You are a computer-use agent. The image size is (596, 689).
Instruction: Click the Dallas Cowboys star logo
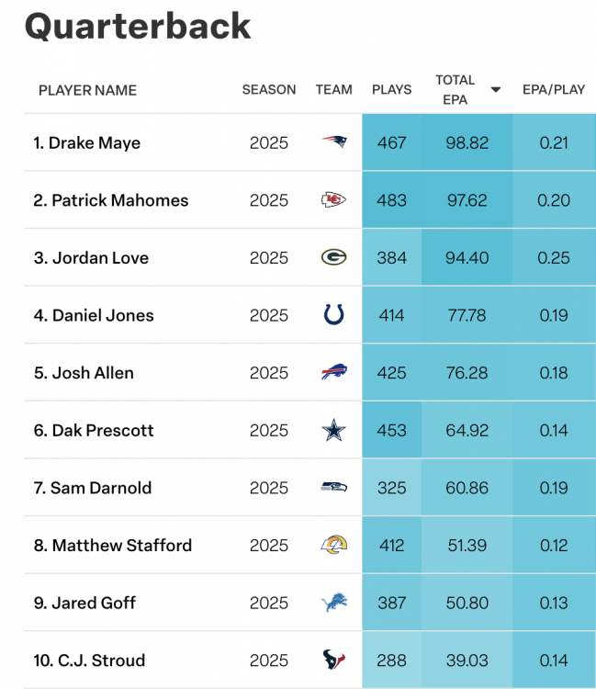[x=334, y=430]
